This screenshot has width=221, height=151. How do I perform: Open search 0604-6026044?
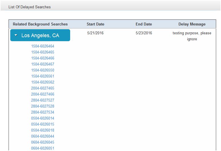(42, 136)
